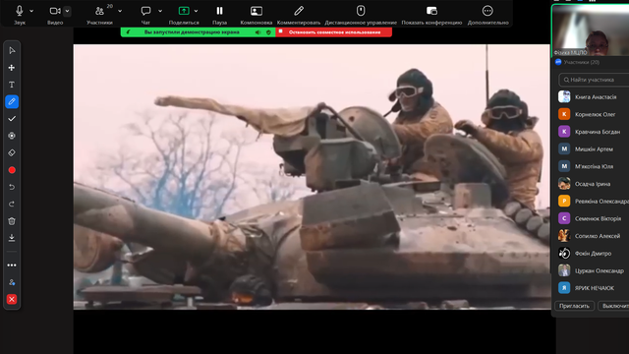Undo the last annotation

click(12, 187)
